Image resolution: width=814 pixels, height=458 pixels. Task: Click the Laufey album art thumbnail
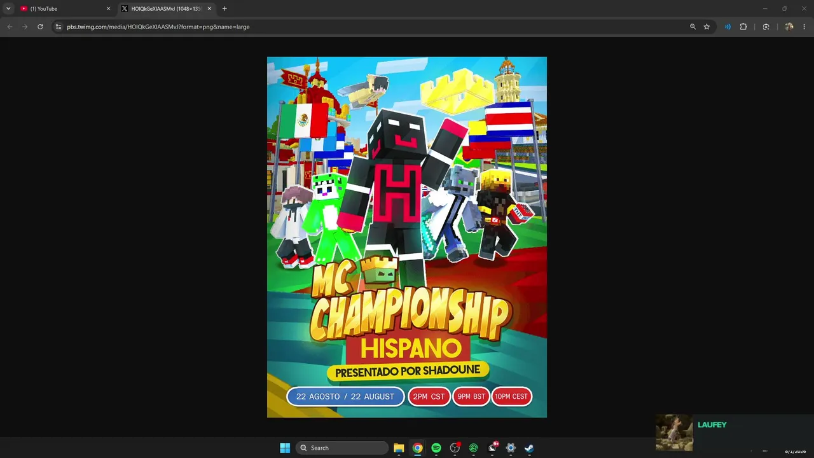pos(674,433)
